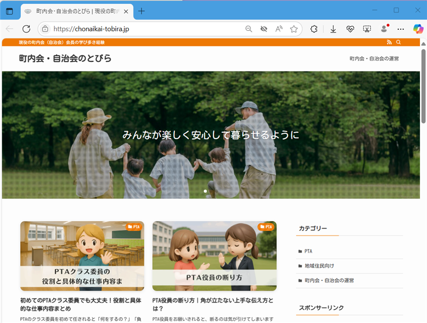Close the 町内会・自治会のとびら browser tab
This screenshot has height=323, width=427.
(x=125, y=11)
